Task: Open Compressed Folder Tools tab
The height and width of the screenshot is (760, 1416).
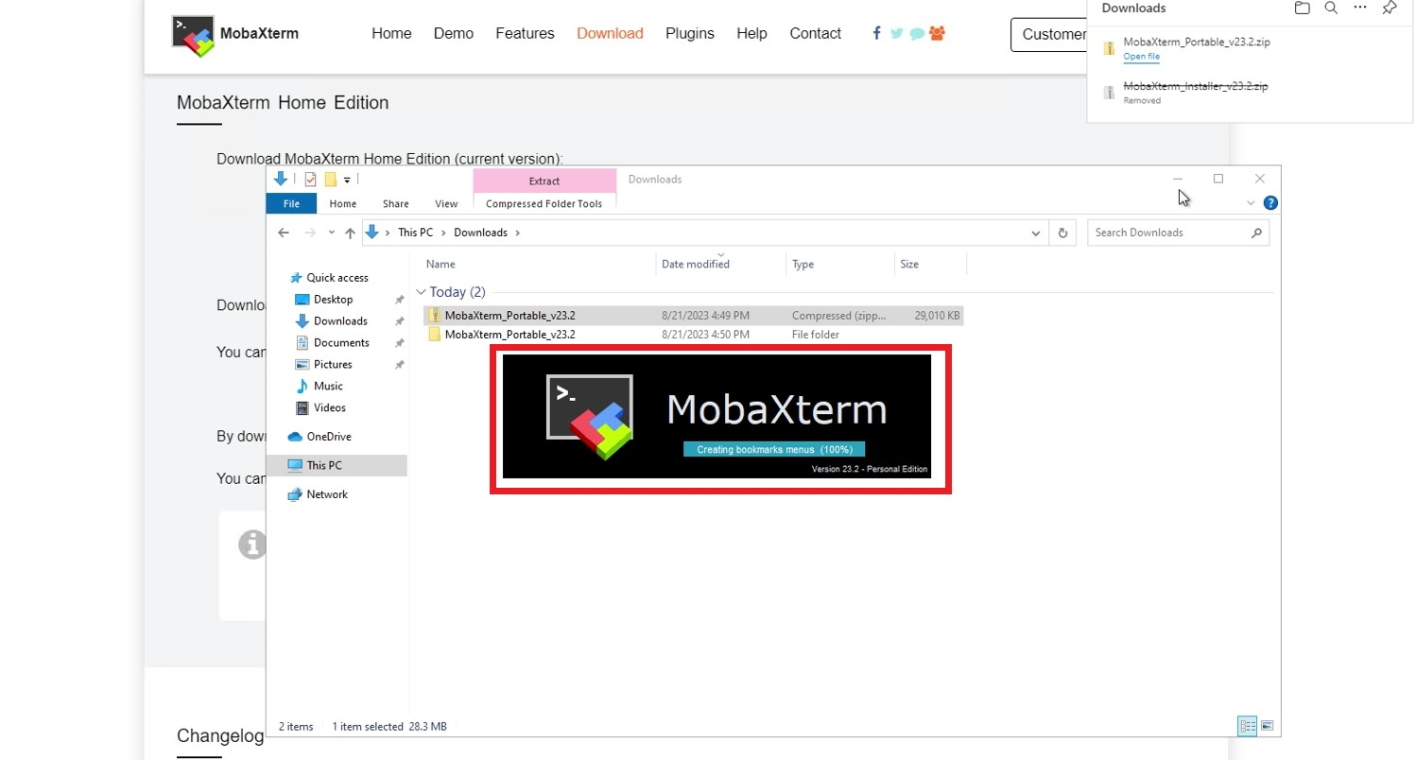Action: click(x=544, y=203)
